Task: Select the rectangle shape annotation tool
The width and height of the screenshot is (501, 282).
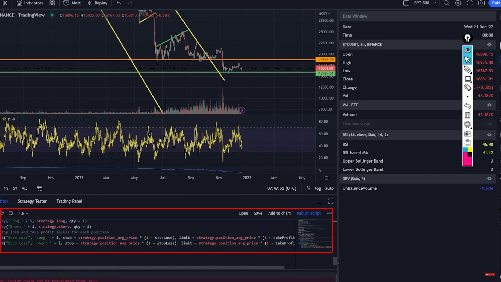Action: pos(467,79)
